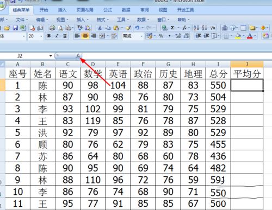Select column E header
The image size is (272, 210).
(x=118, y=64)
